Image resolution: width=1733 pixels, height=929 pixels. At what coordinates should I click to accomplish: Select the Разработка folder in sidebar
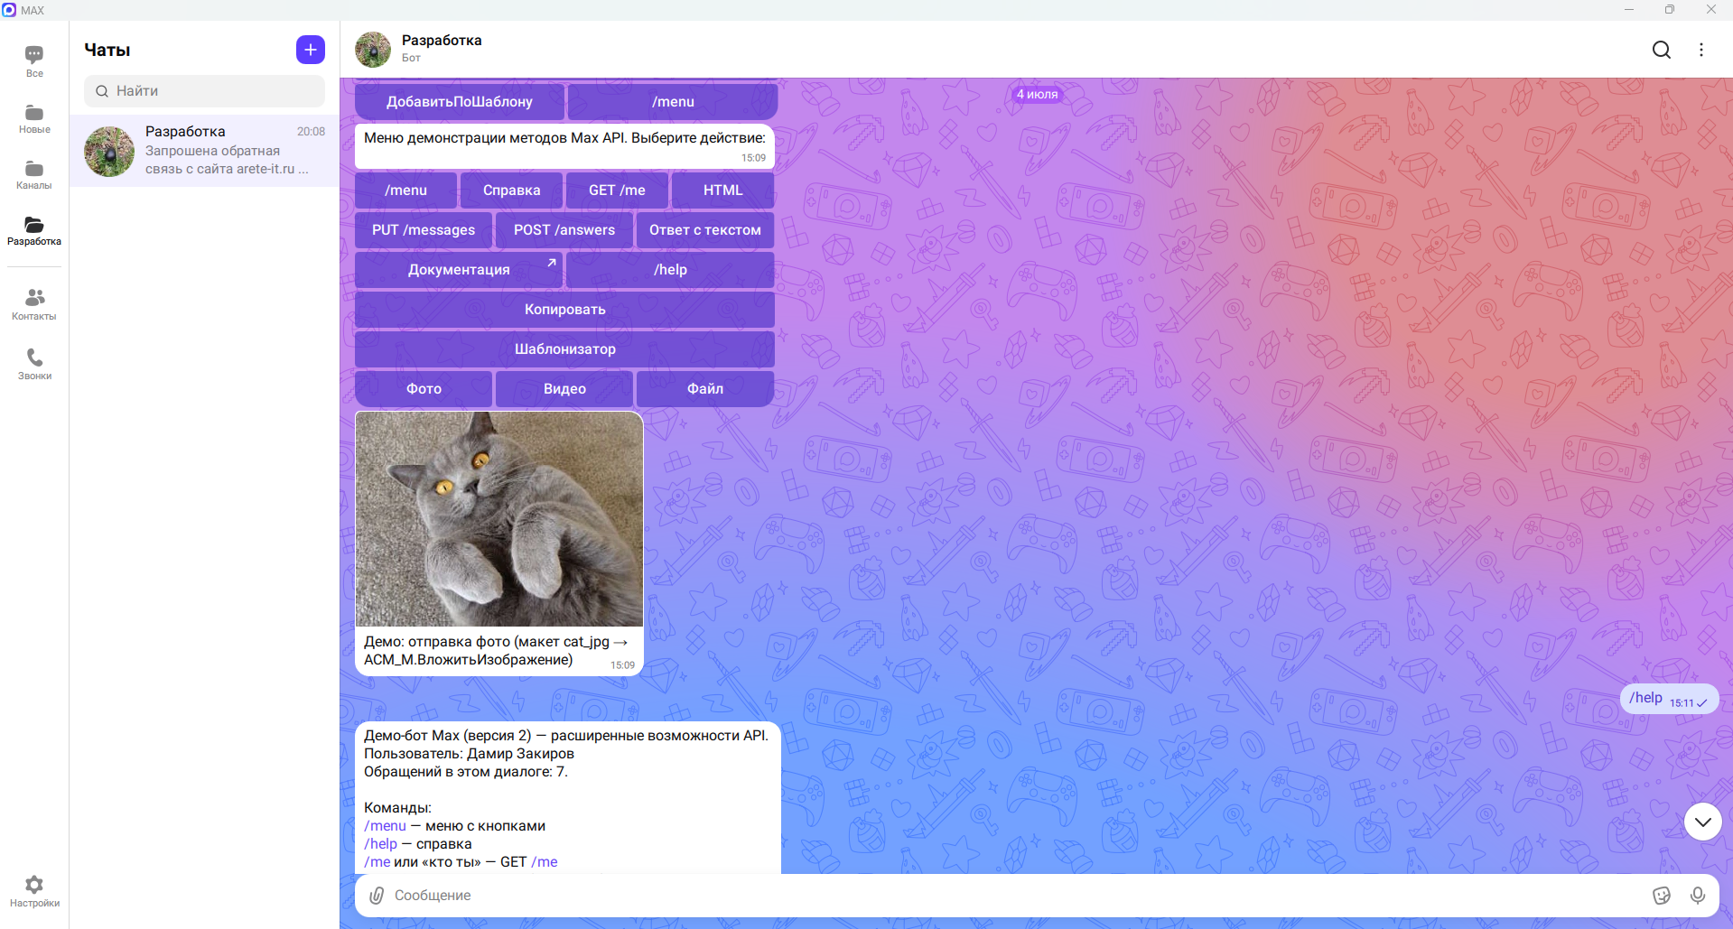point(34,230)
